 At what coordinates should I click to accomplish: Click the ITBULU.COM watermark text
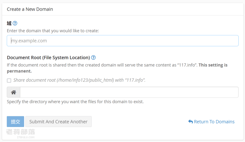26,137
